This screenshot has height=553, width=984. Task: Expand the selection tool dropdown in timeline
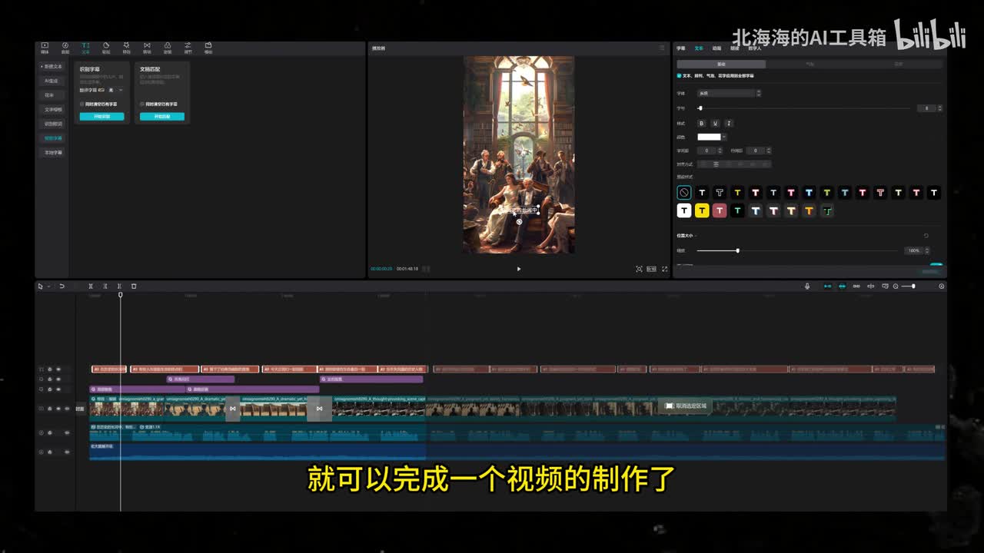tap(48, 286)
